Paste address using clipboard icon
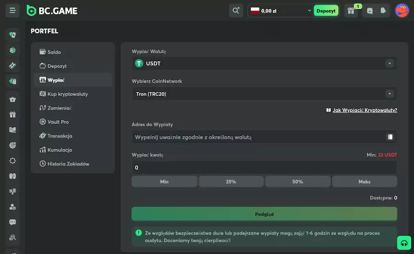 tap(390, 137)
